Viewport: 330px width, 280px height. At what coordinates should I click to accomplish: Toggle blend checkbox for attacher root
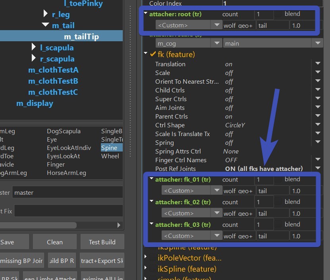tap(279, 14)
